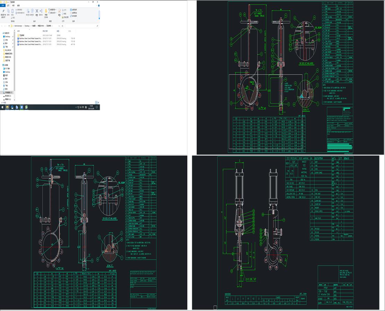Select Local Disk (C:) in navigation pane
385x311 pixels.
tap(8, 93)
